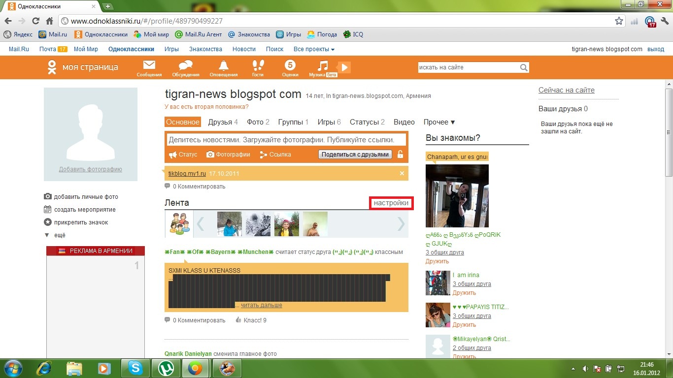This screenshot has width=673, height=378.
Task: Open ICQ bookmark
Action: click(353, 34)
